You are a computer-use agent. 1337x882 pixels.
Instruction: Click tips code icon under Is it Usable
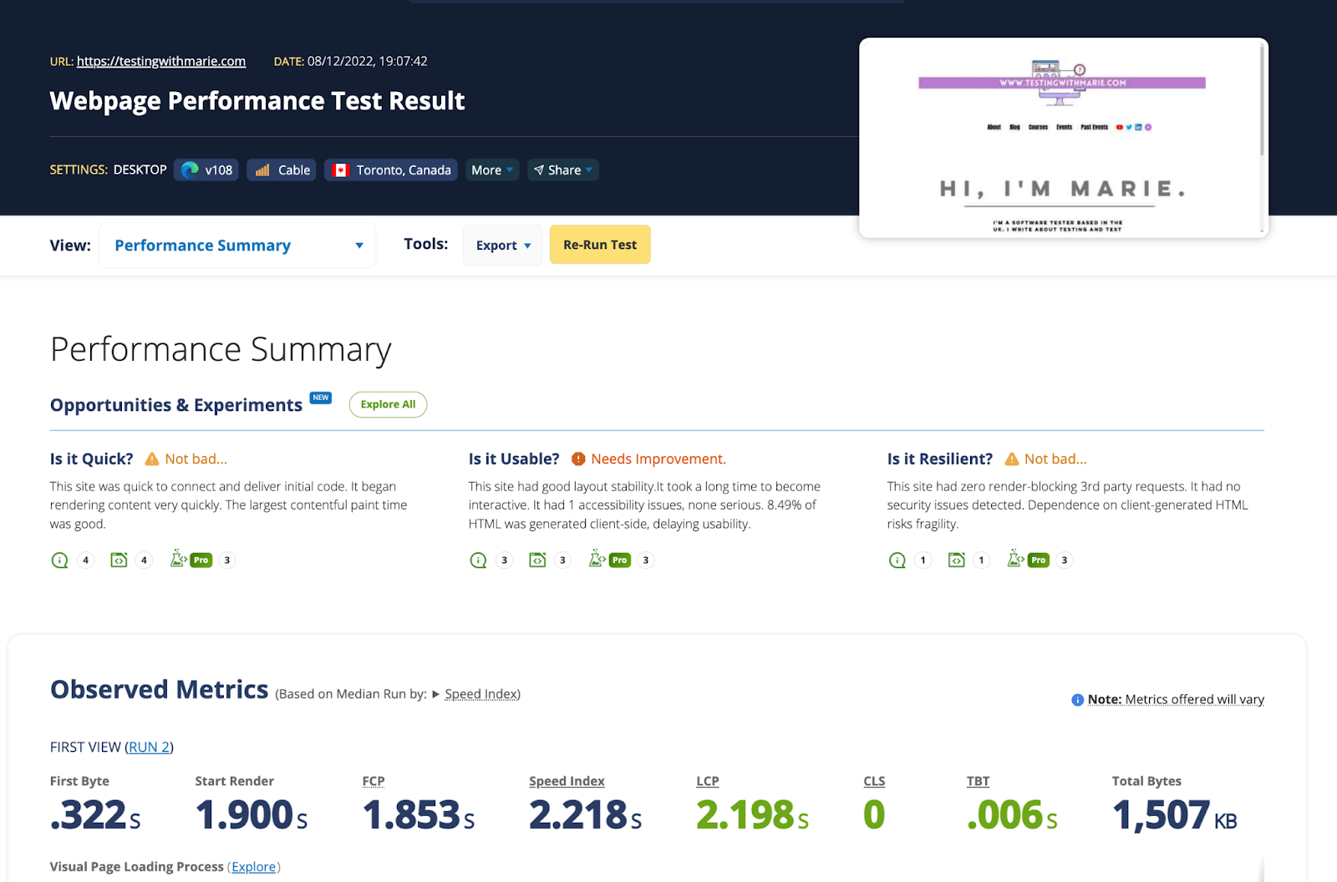click(x=537, y=560)
